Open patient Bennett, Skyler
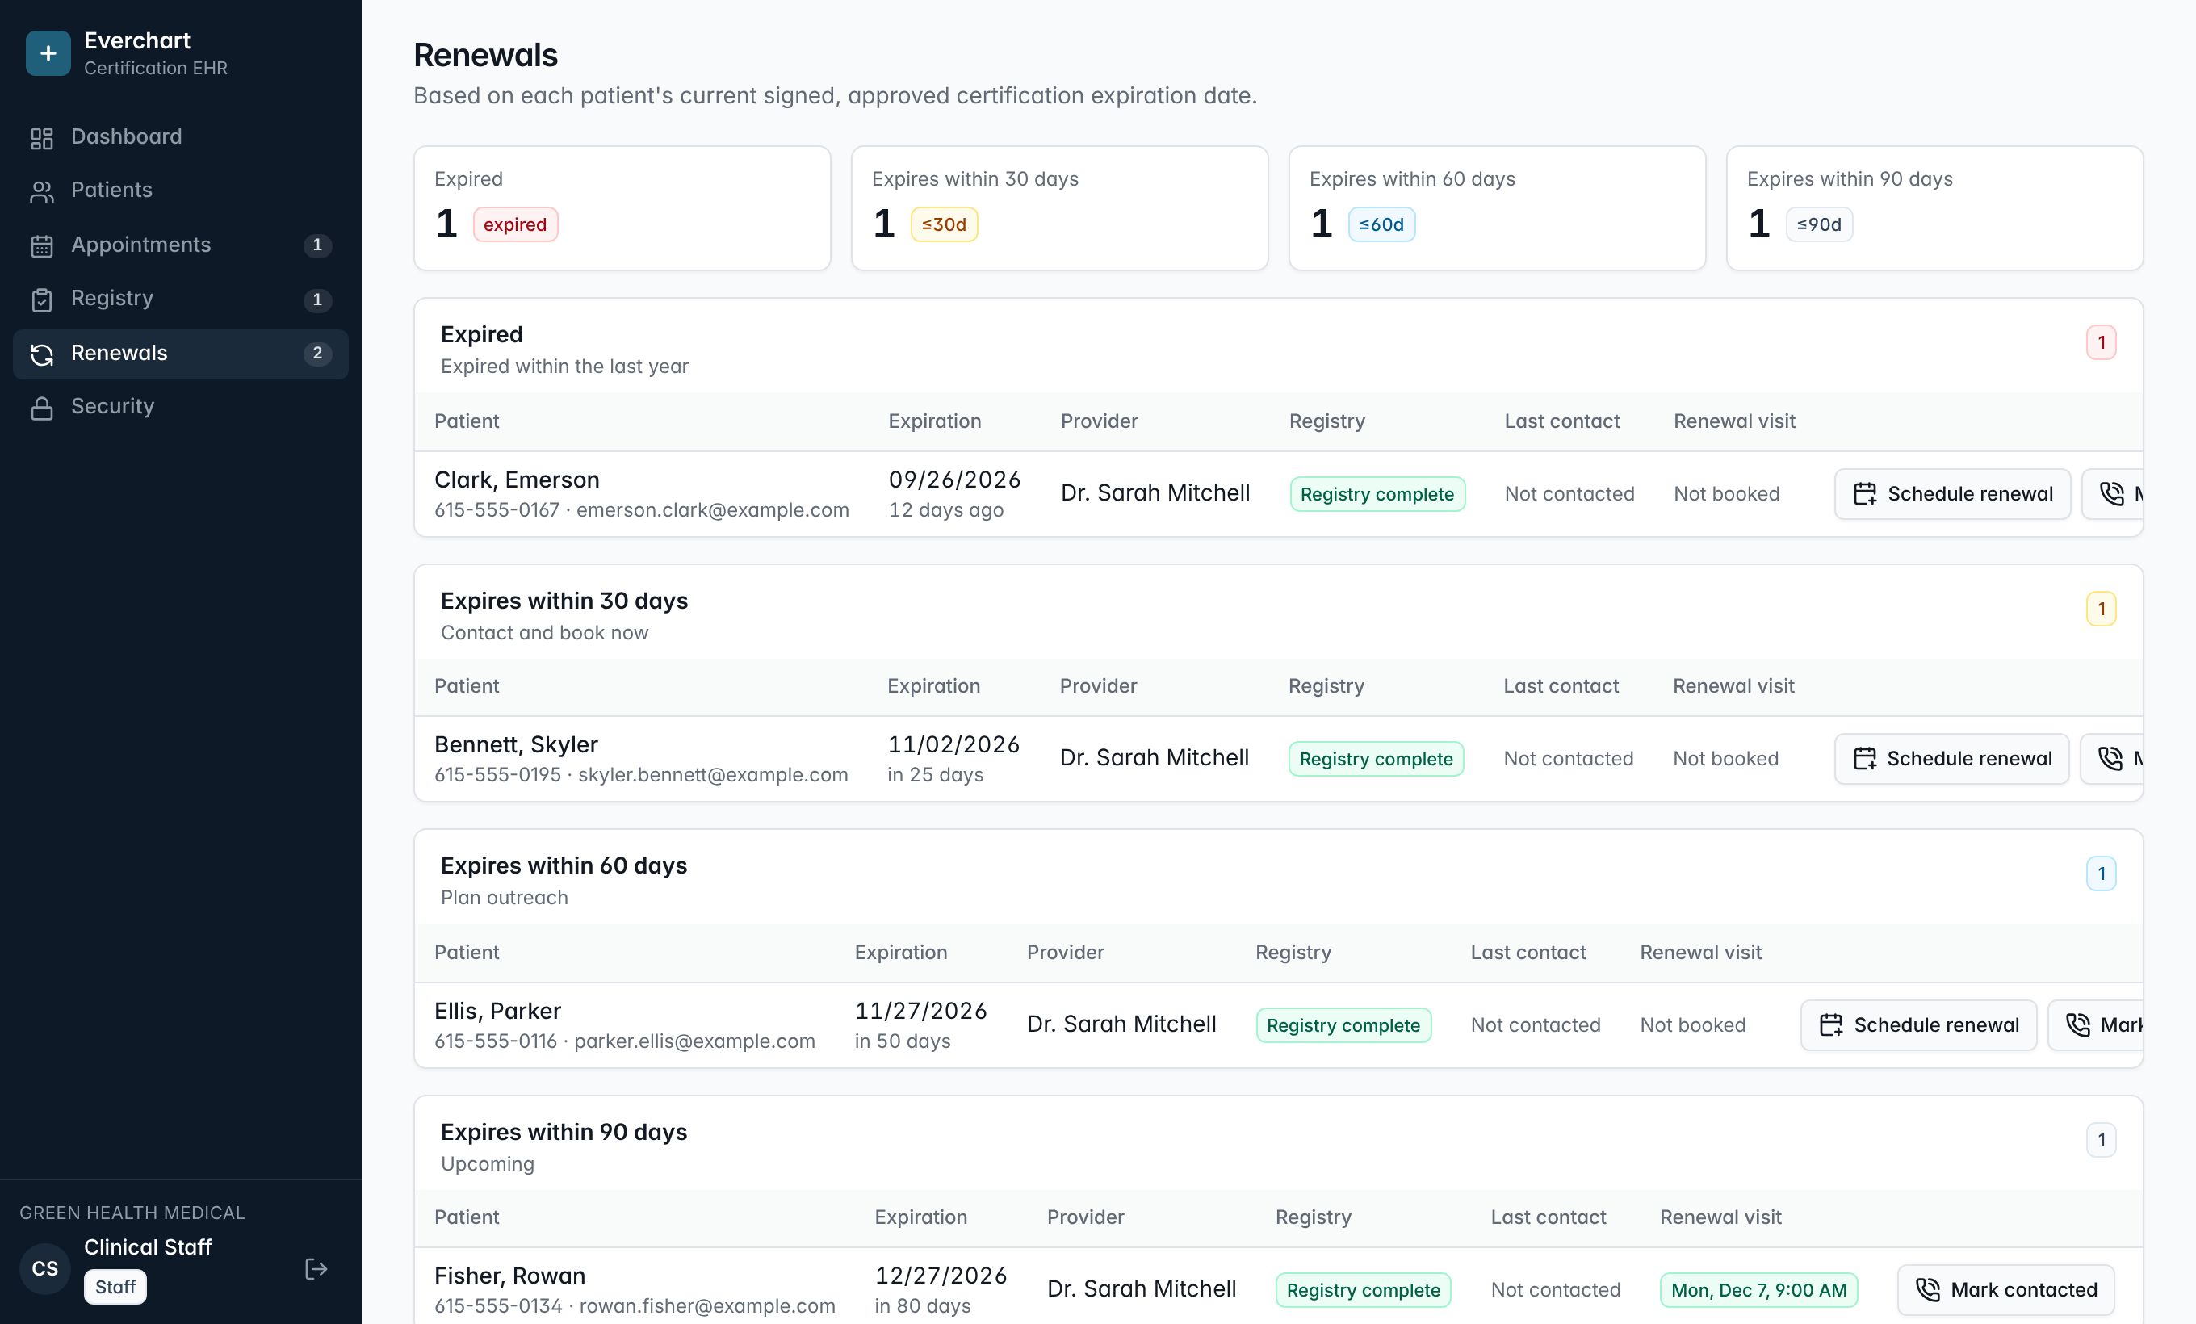2196x1324 pixels. click(516, 744)
